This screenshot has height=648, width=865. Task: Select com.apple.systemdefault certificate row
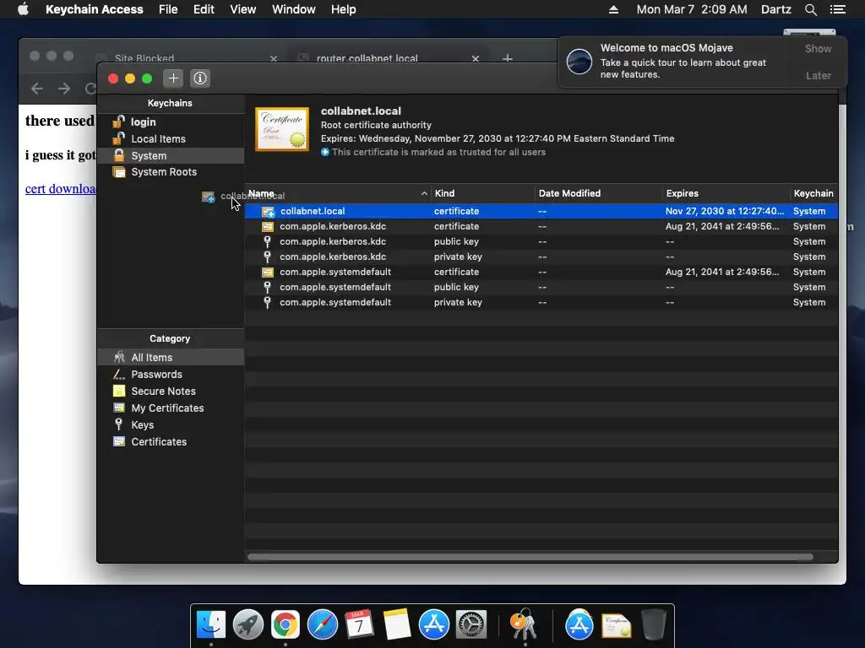tap(541, 272)
